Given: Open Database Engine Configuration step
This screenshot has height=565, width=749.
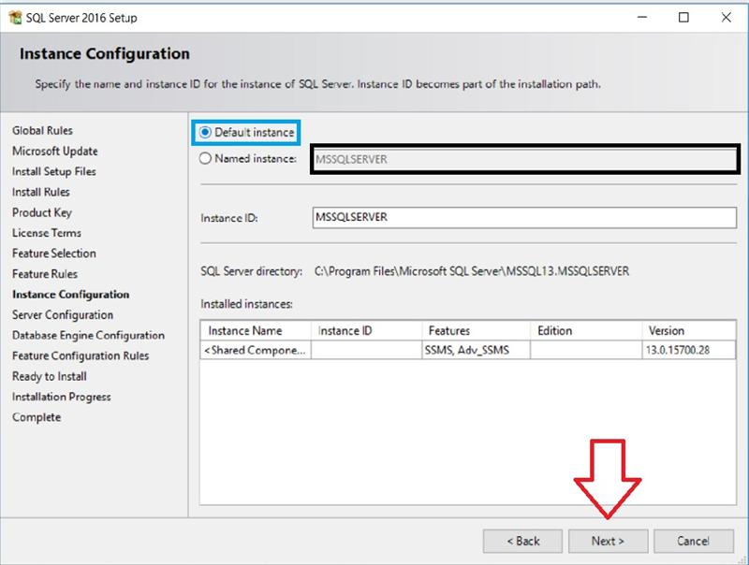Looking at the screenshot, I should click(88, 336).
